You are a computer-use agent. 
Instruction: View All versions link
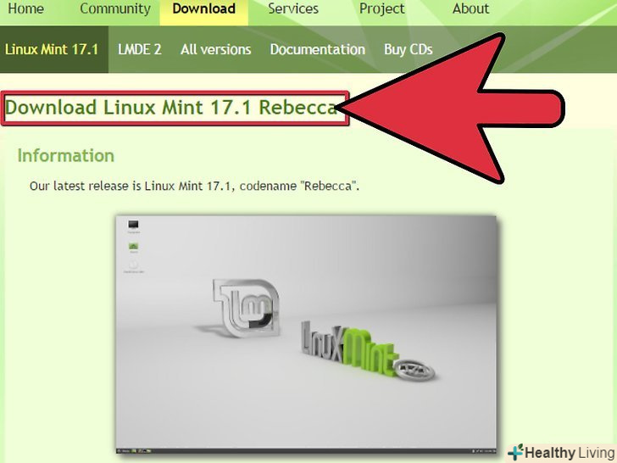pyautogui.click(x=215, y=49)
